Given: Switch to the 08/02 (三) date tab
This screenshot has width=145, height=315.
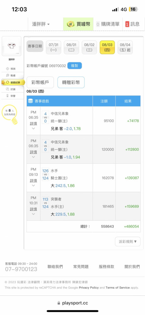Looking at the screenshot, I should tap(89, 48).
